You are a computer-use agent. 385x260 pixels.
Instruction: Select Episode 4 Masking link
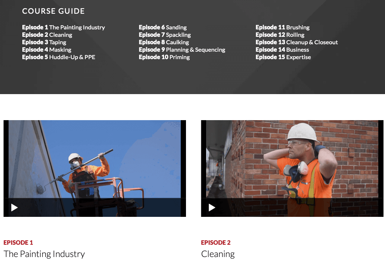(47, 50)
